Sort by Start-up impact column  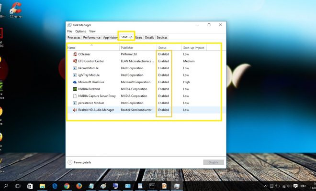[194, 48]
